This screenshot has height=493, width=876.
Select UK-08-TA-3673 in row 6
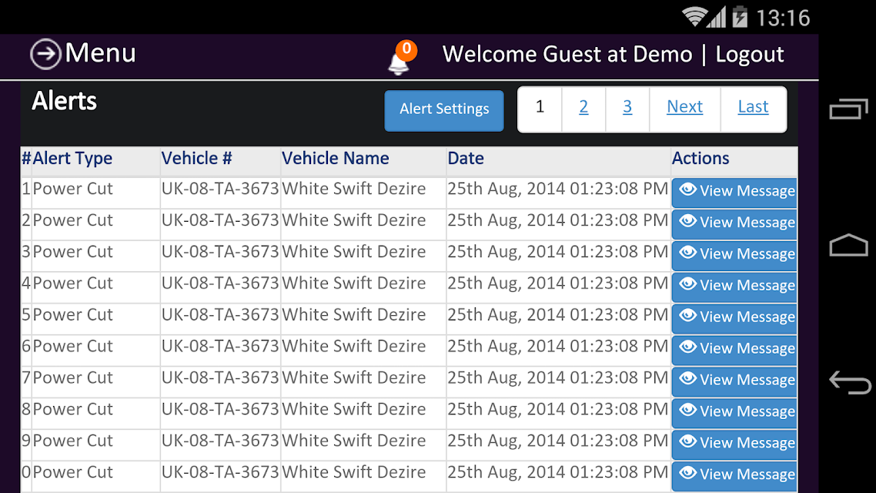[x=220, y=346]
